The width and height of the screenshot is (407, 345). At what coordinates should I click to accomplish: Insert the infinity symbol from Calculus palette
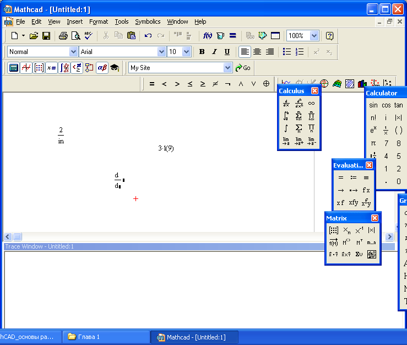pyautogui.click(x=312, y=103)
